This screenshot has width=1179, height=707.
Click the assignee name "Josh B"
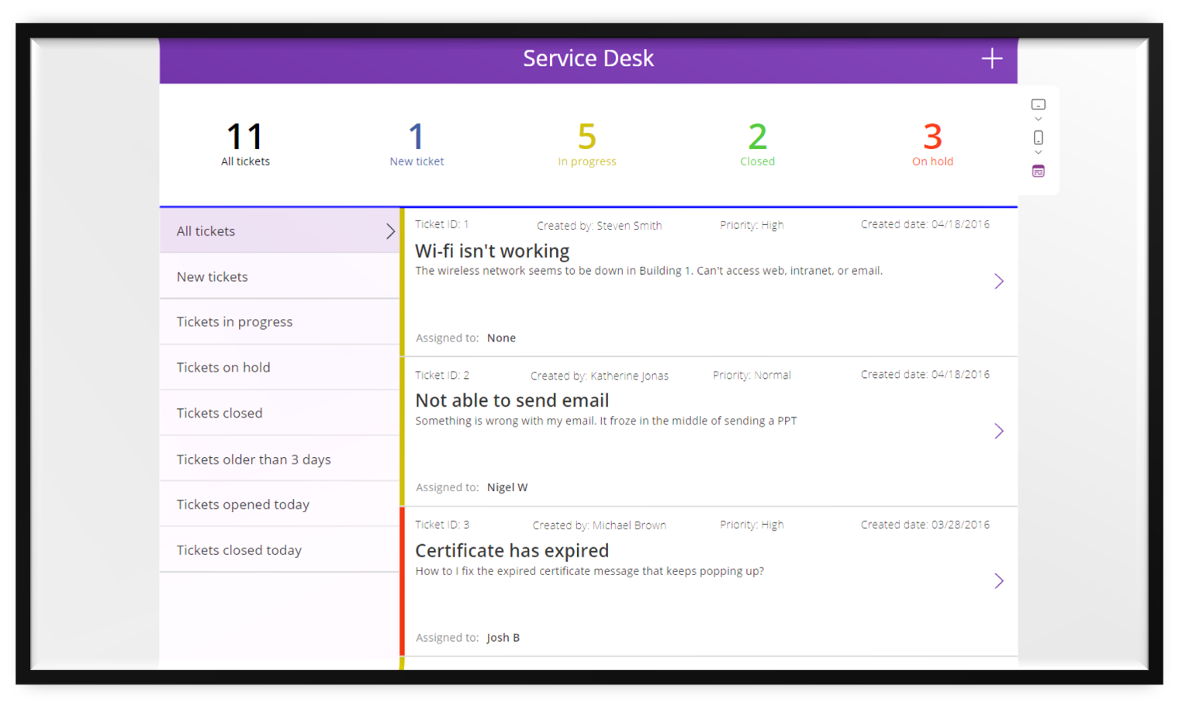click(503, 637)
